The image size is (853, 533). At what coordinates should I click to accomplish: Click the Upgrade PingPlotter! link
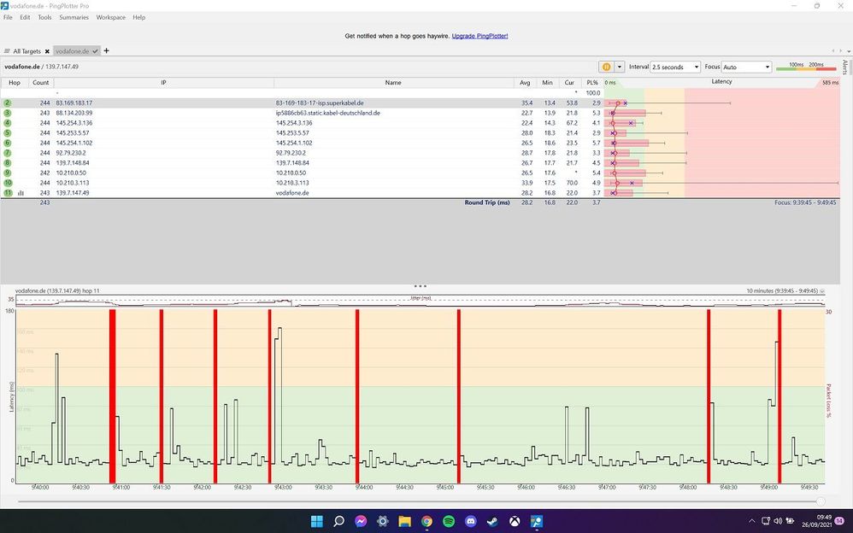[x=479, y=36]
